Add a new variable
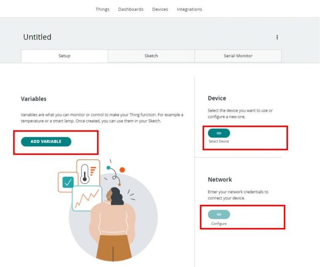Viewport: 324px width, 267px height. (46, 142)
